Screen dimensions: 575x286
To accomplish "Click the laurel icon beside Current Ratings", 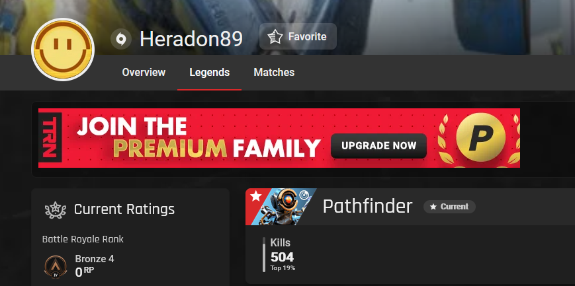I will tap(56, 210).
